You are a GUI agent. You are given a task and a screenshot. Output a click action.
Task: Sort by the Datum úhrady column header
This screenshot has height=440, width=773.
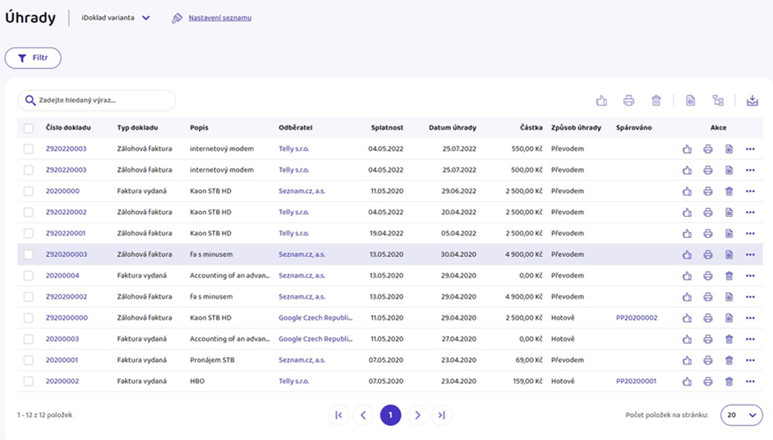(x=453, y=127)
